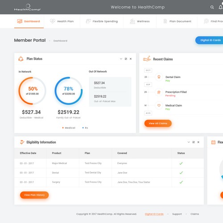Close the Eligibility Information panel
Viewport: 223px width, 223px height.
(198, 142)
